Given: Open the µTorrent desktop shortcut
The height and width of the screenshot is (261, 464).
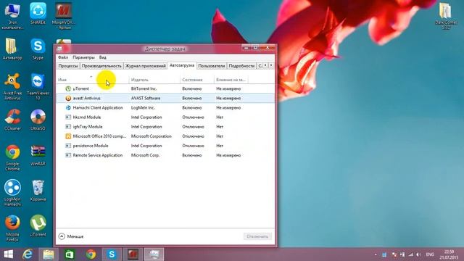Looking at the screenshot, I should pos(38,225).
